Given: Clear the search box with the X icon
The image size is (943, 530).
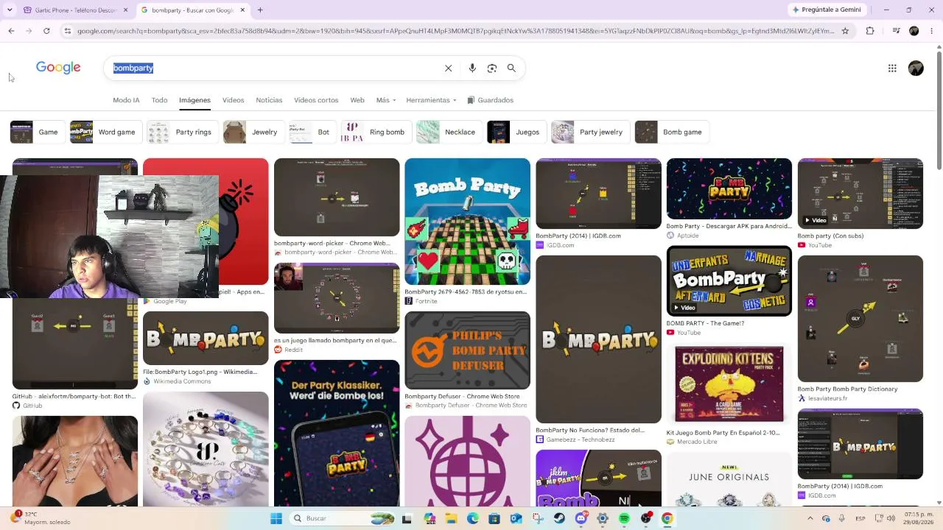Looking at the screenshot, I should click(x=448, y=68).
